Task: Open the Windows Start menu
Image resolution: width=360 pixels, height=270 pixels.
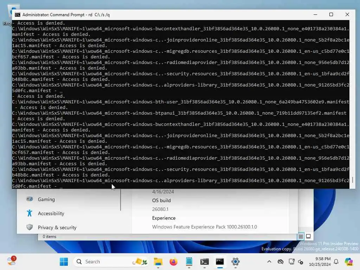Action: 64,262
